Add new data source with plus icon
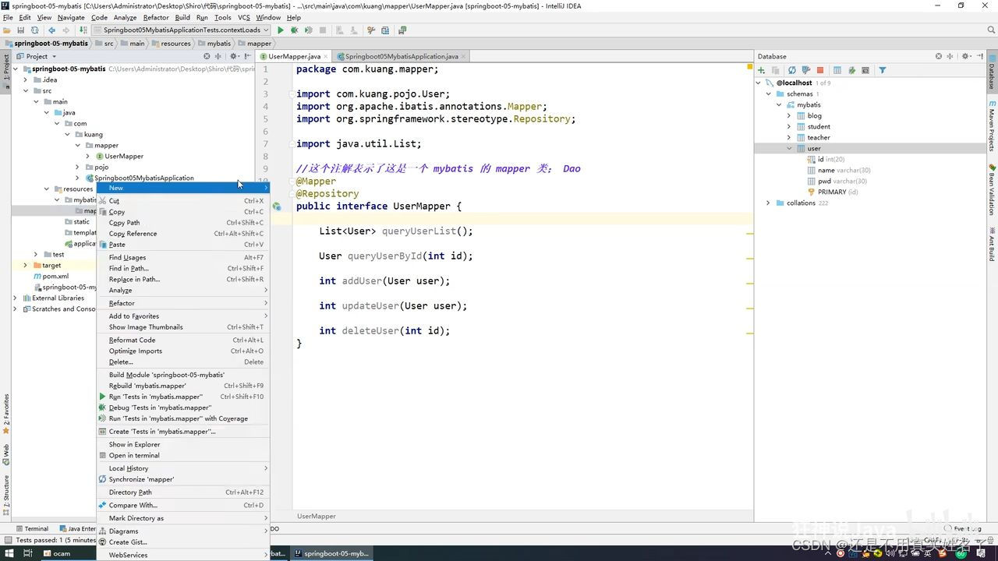Screen dimensions: 998x561 762,70
